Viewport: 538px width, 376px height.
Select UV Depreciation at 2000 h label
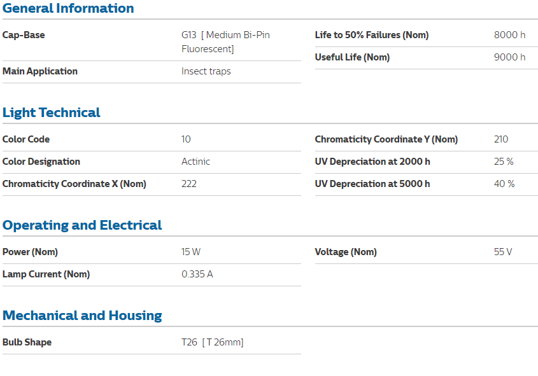click(x=372, y=162)
